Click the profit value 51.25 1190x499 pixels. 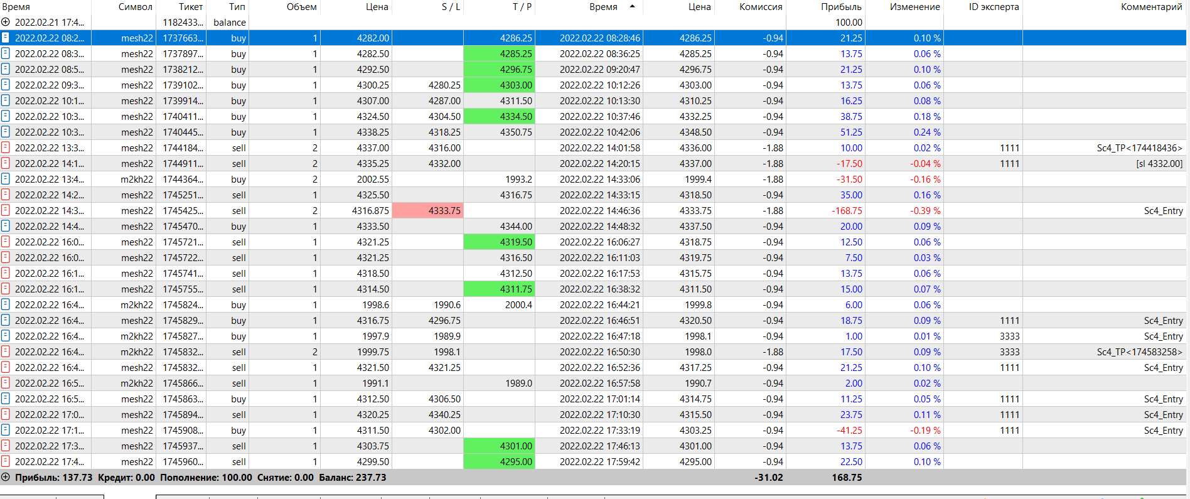[851, 132]
